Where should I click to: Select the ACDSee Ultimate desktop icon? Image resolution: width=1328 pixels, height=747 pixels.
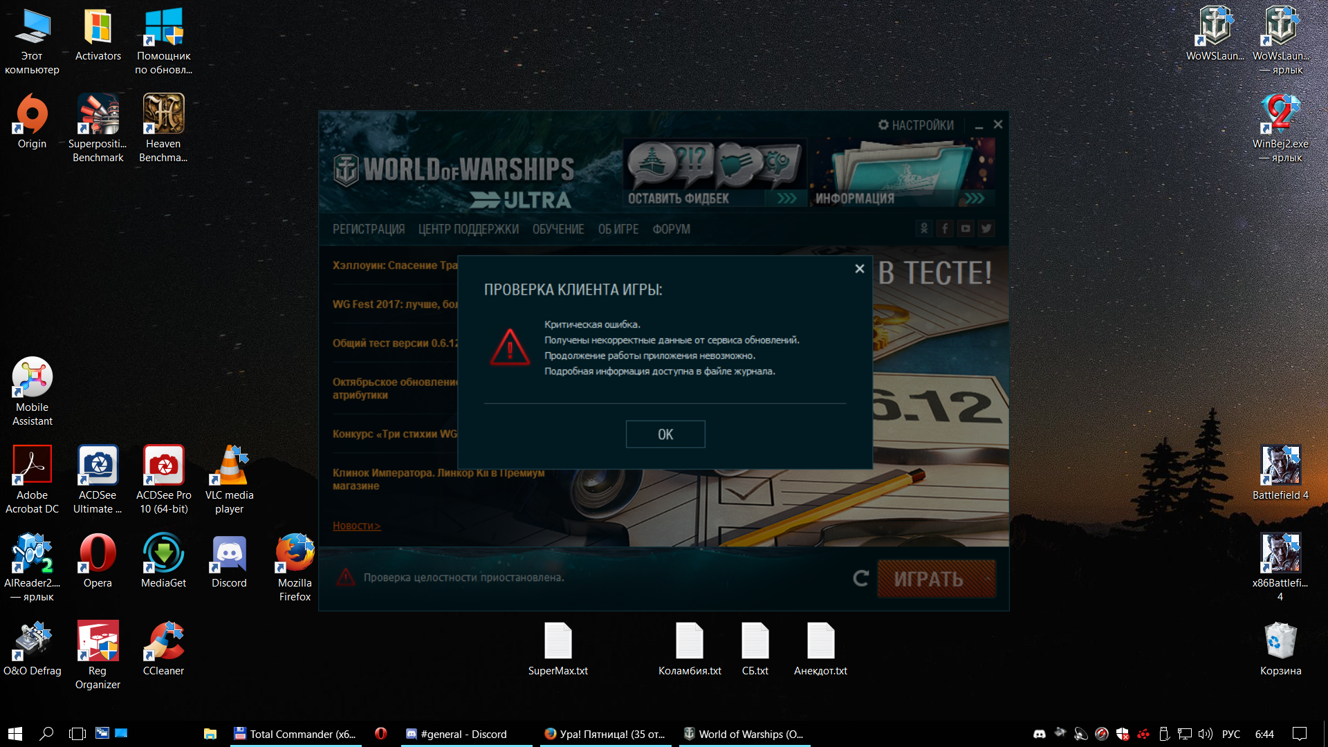(x=98, y=480)
